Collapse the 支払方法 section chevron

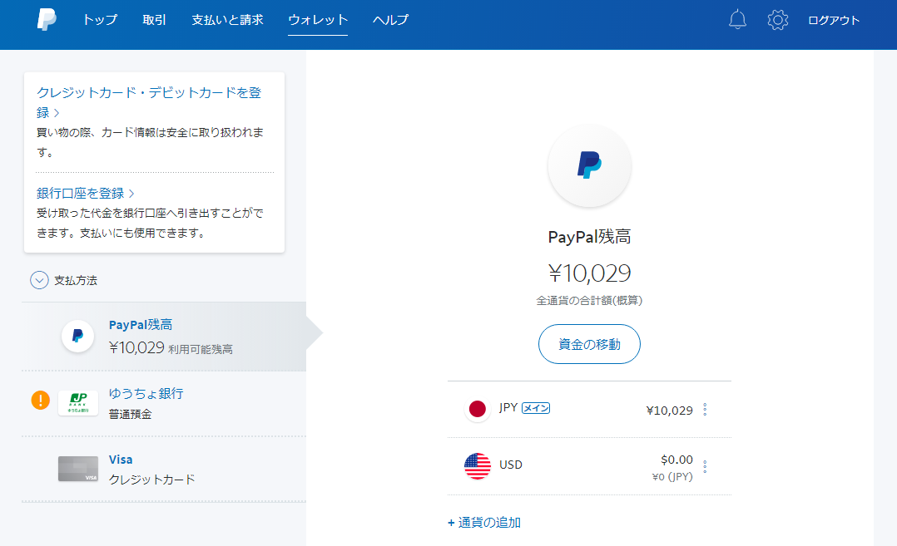[39, 280]
